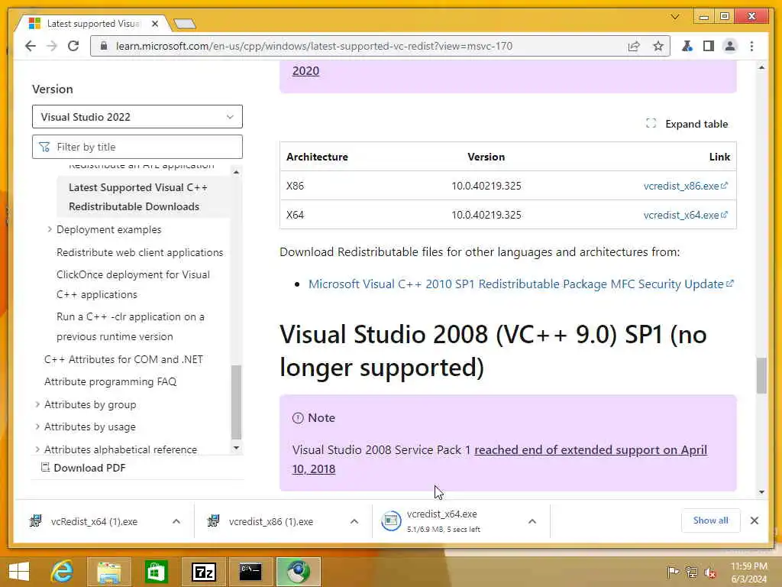Open Redistribute web client applications
This screenshot has height=587, width=782.
[x=140, y=252]
